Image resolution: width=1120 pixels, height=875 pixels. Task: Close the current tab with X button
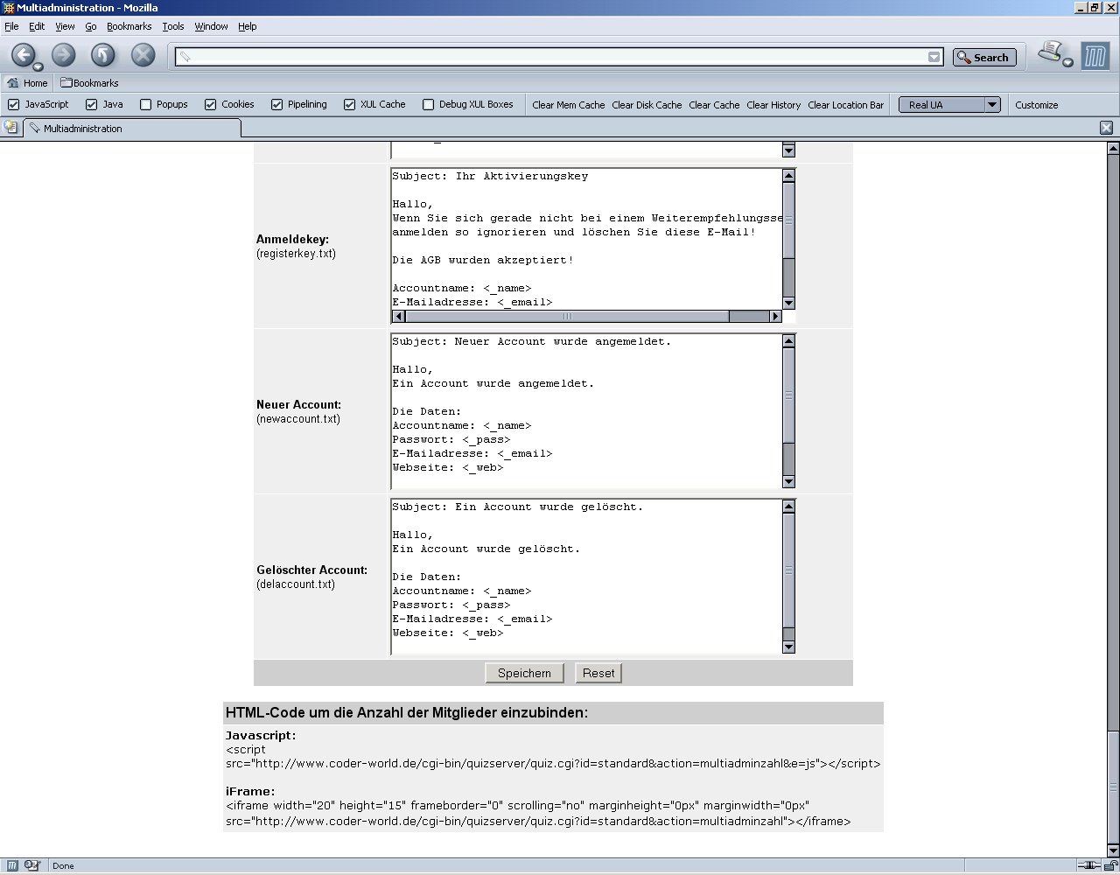[x=1106, y=128]
